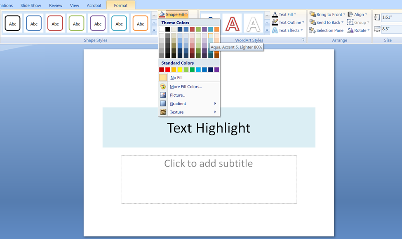Select Picture fill option
The width and height of the screenshot is (402, 239).
177,95
